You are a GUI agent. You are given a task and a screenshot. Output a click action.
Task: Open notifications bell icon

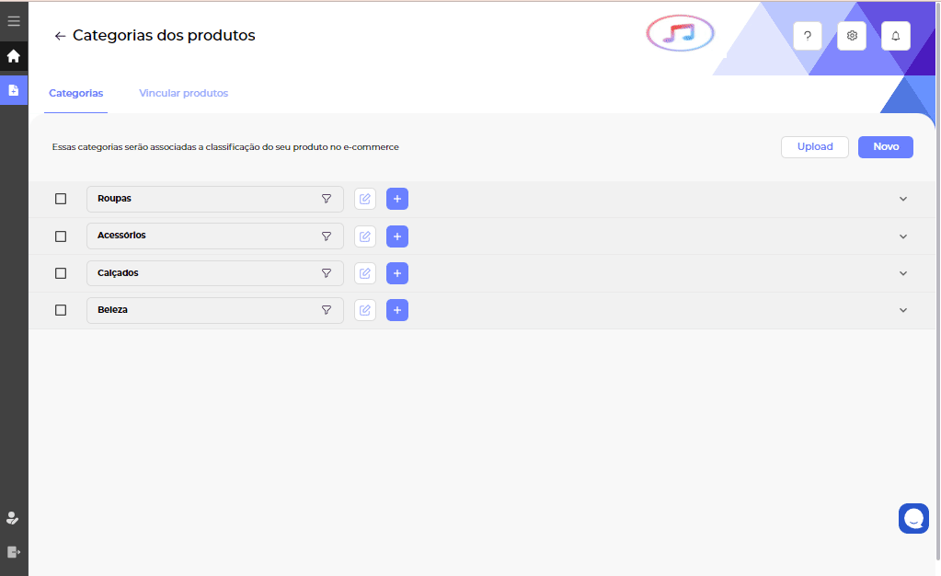pos(896,36)
